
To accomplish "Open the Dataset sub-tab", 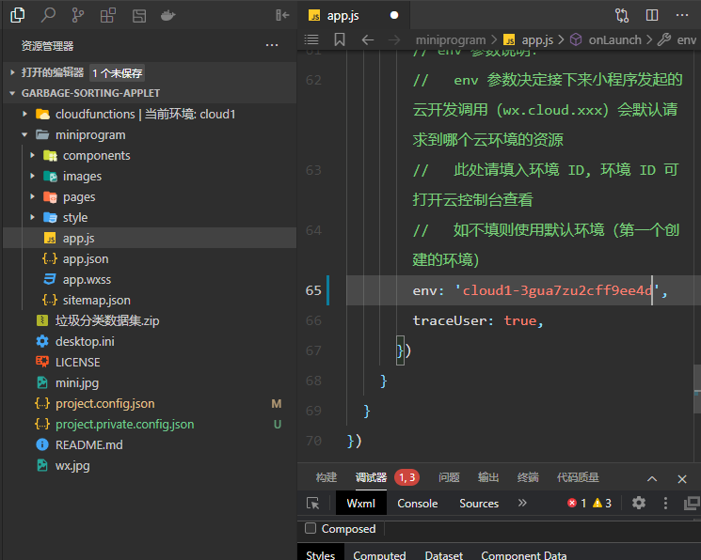I will click(x=444, y=554).
